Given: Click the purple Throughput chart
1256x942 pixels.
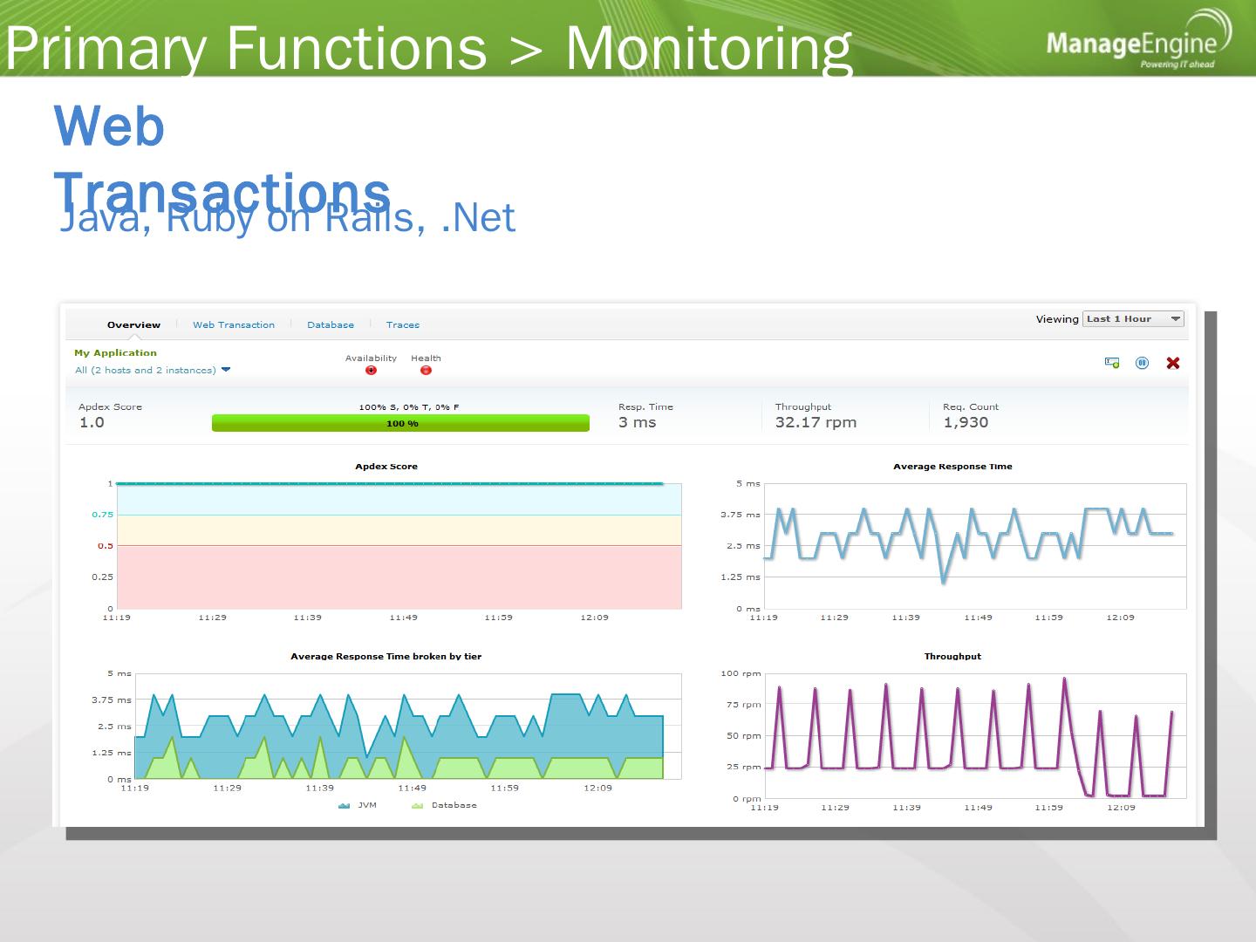Looking at the screenshot, I should [974, 736].
